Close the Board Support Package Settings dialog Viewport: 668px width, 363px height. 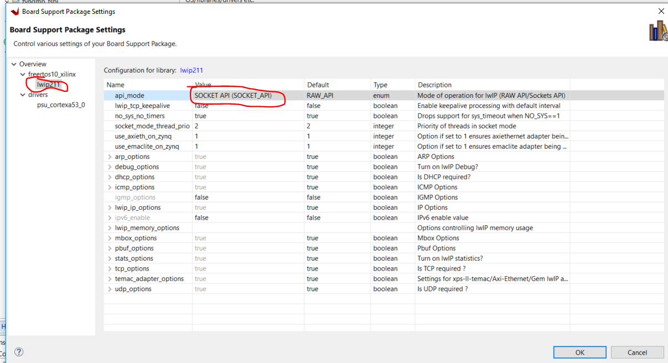pyautogui.click(x=660, y=11)
